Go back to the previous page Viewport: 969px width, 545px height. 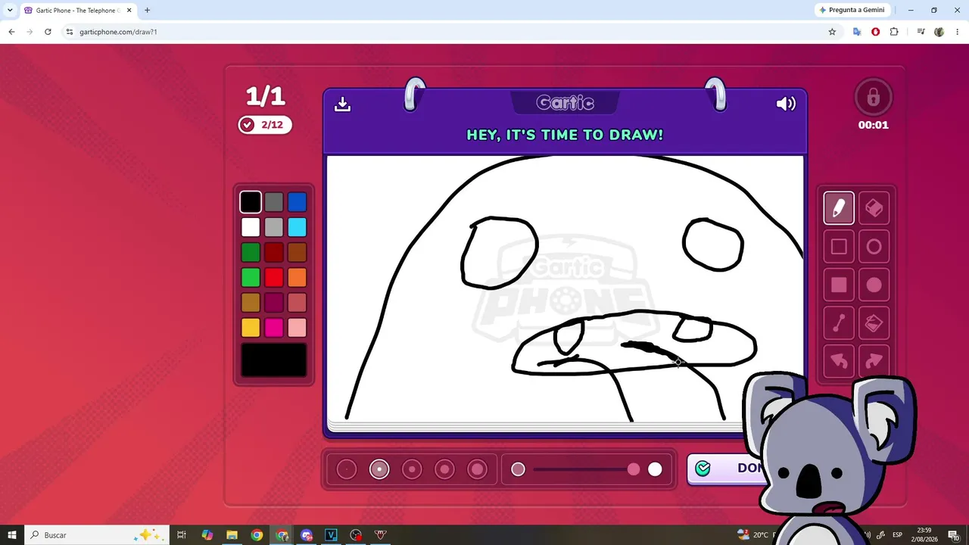[11, 32]
